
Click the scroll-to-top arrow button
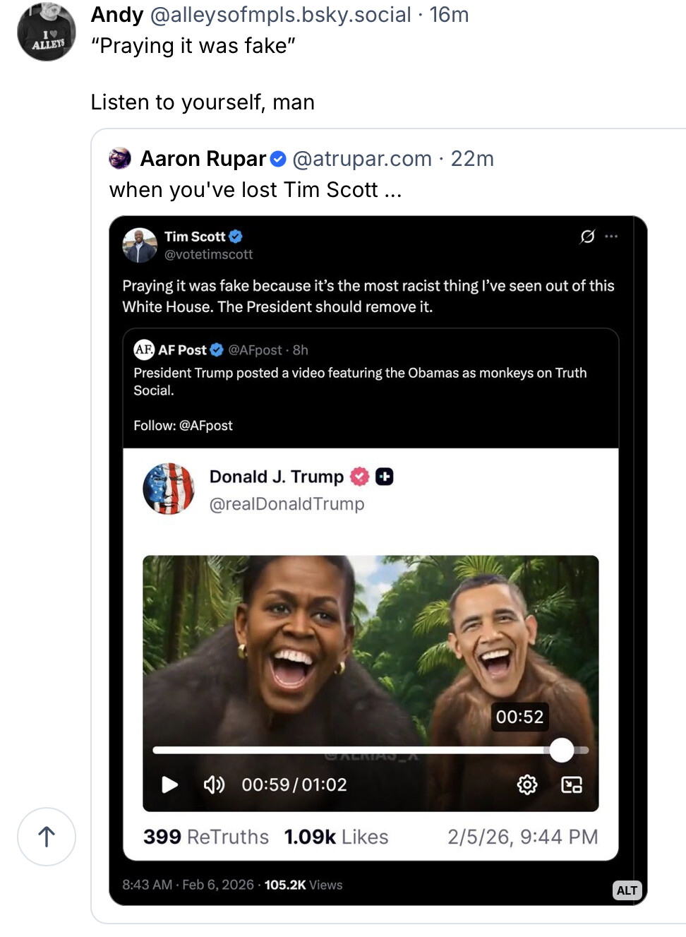point(47,837)
